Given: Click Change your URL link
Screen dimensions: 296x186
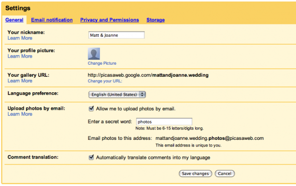Looking at the screenshot, I should (x=105, y=81).
